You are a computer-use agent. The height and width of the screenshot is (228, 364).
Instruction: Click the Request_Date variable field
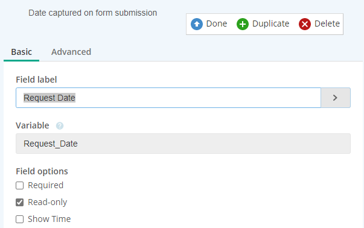tap(183, 144)
